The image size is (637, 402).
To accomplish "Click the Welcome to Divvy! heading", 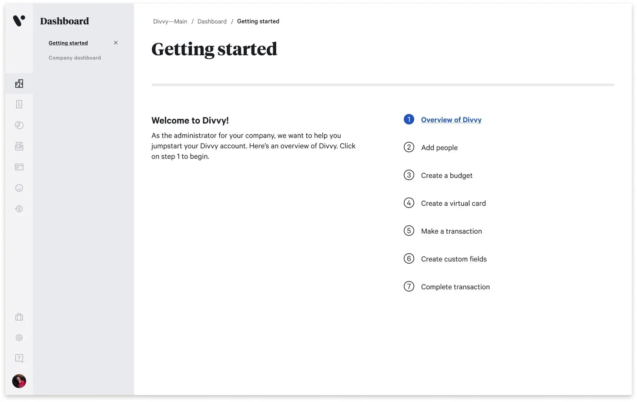I will click(x=190, y=121).
